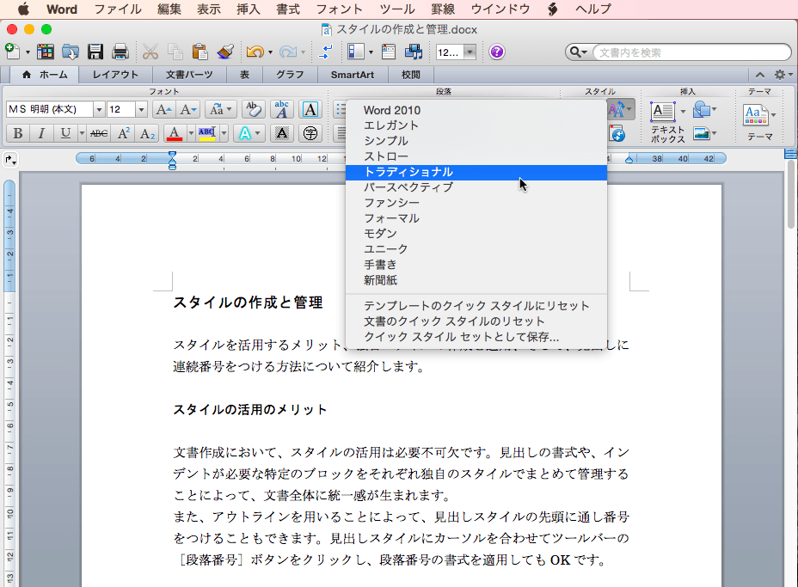The height and width of the screenshot is (587, 798).
Task: Click the vertical scrollbar thumb
Action: [791, 194]
